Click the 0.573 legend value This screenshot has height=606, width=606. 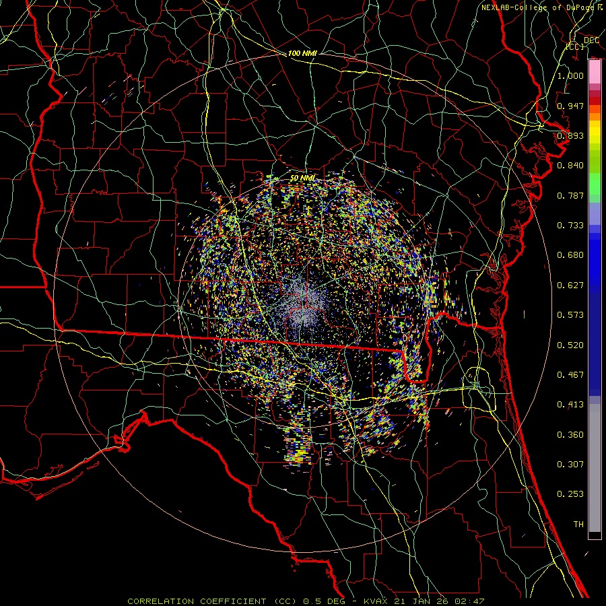(x=570, y=315)
